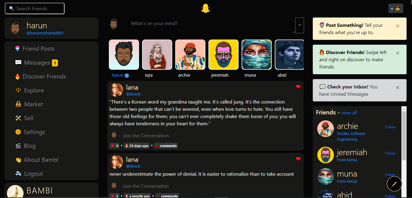This screenshot has width=412, height=198.
Task: Click the view all friends link
Action: pyautogui.click(x=349, y=113)
